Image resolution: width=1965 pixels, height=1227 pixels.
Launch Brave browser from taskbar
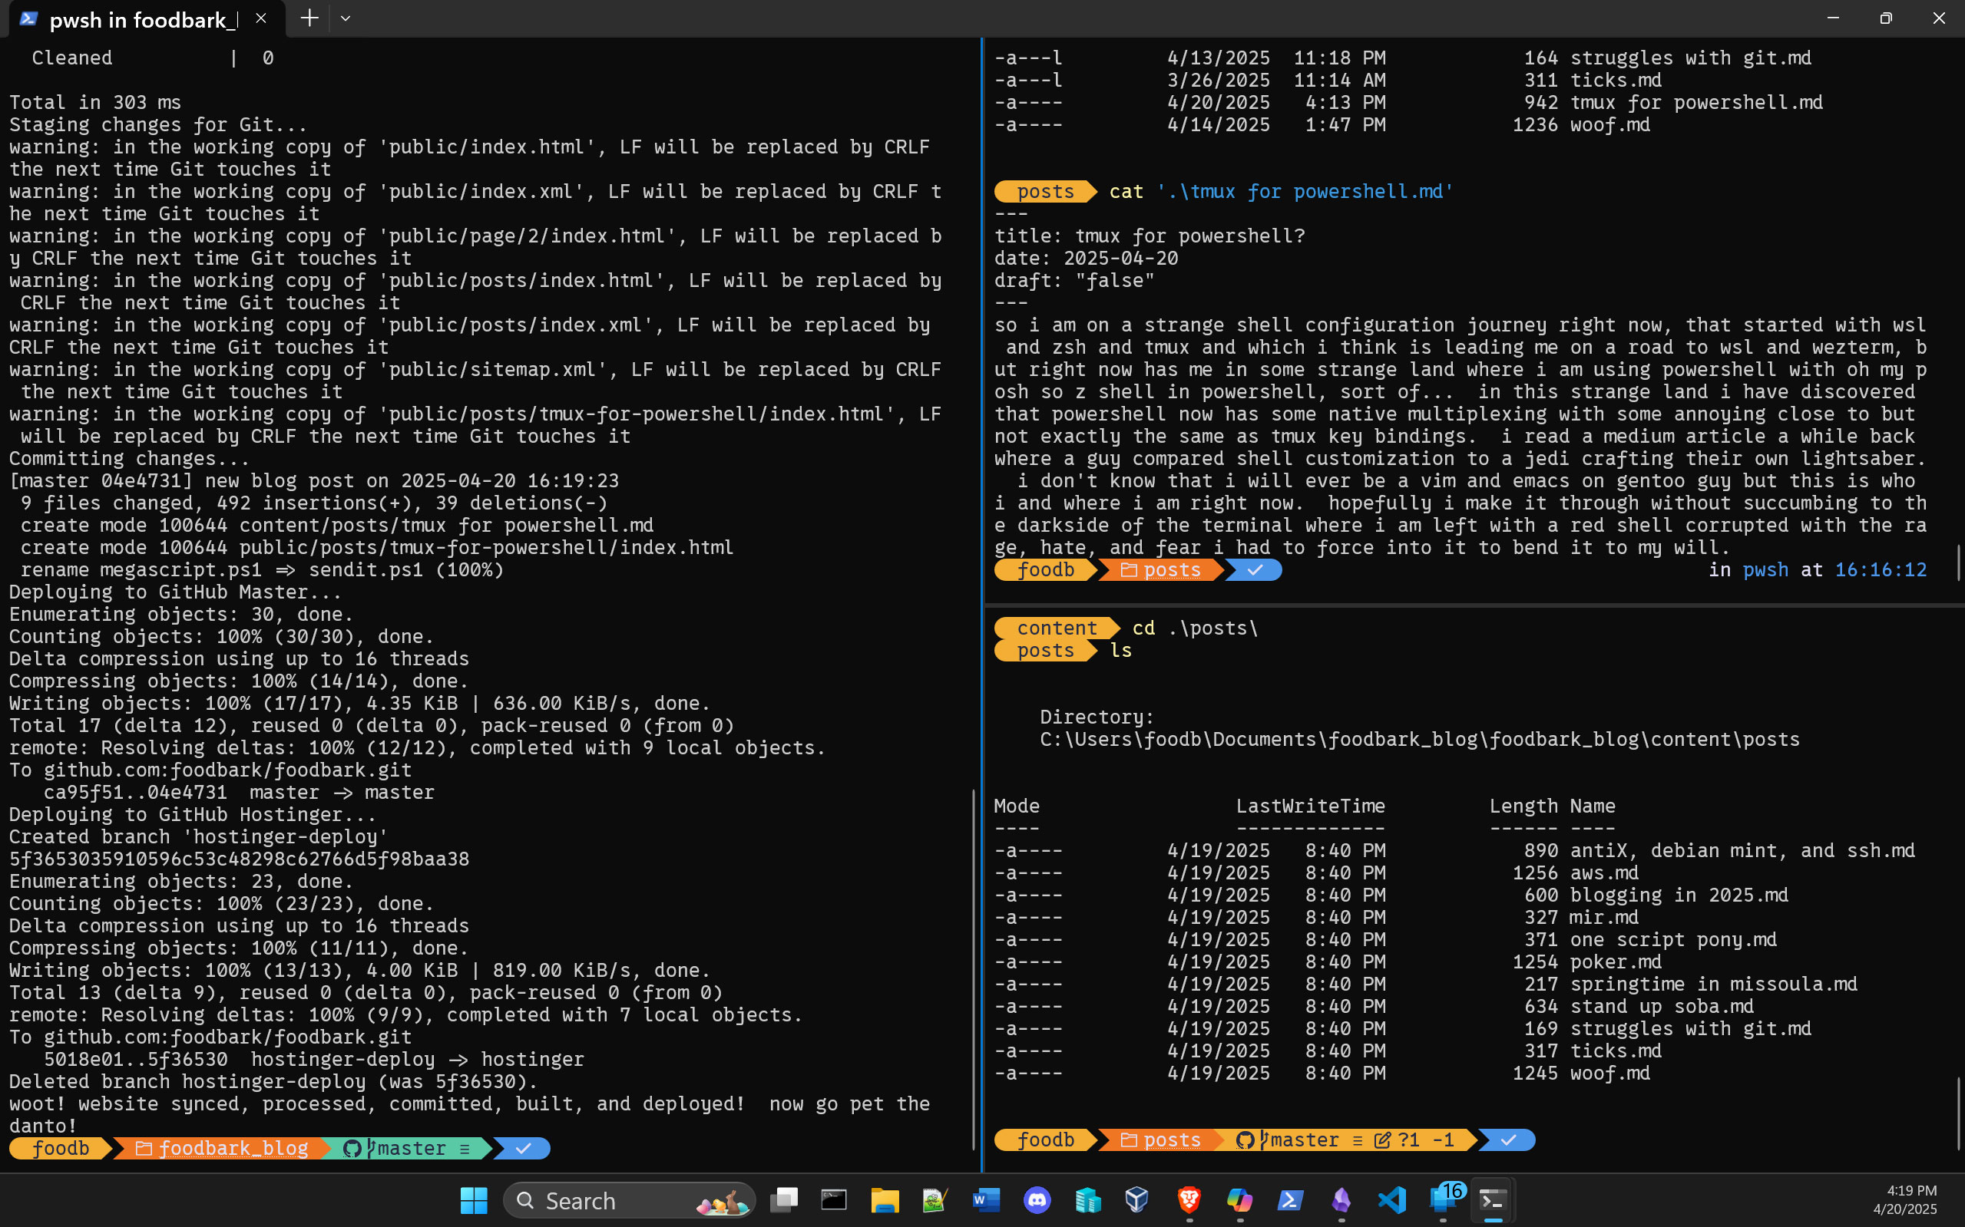[1189, 1199]
